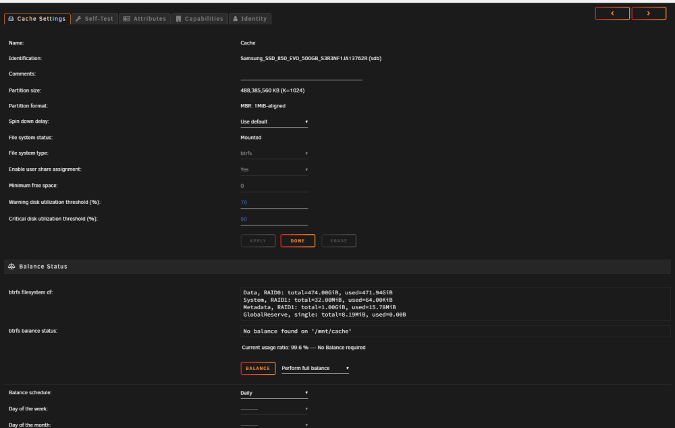Viewport: 675px width, 428px height.
Task: Click the partition size value 488,385,560 KB
Action: 273,90
